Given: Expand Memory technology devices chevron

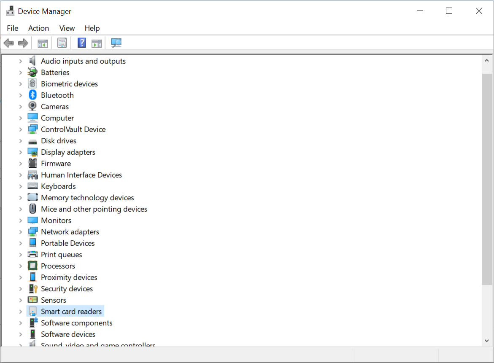Looking at the screenshot, I should coord(21,198).
